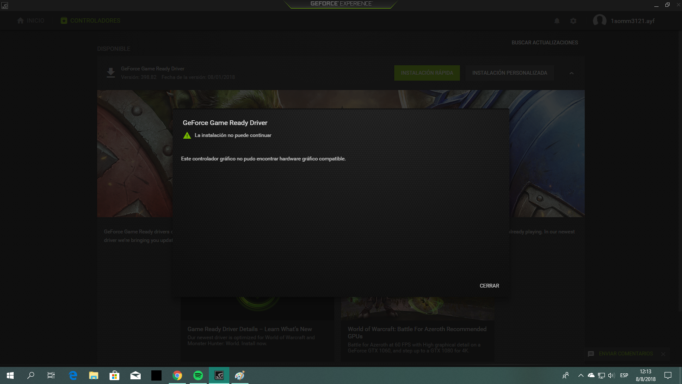The image size is (682, 384).
Task: Switch to Spotify in taskbar
Action: (198, 375)
